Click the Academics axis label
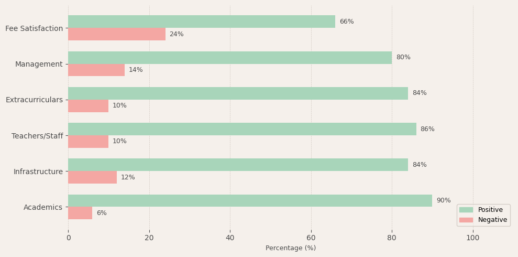This screenshot has width=518, height=257. point(43,207)
